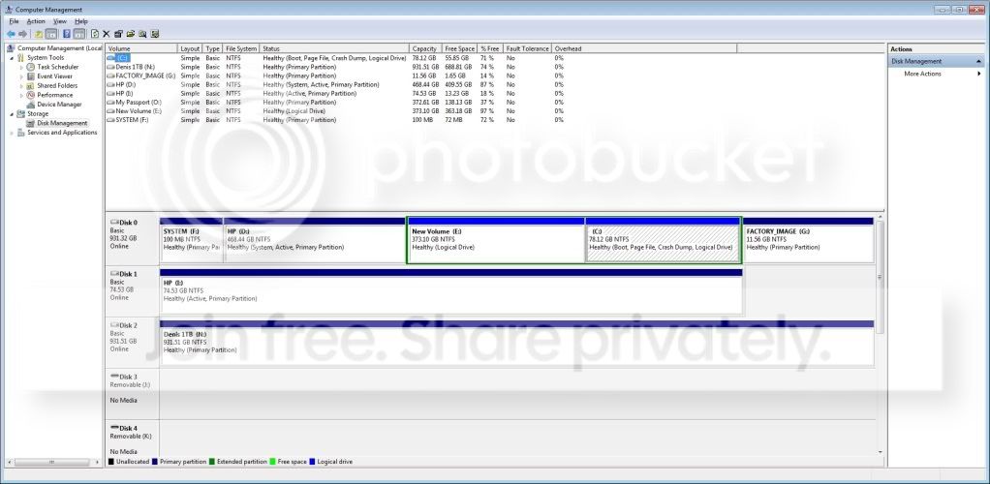
Task: Click the Forward arrow toolbar icon
Action: click(23, 34)
